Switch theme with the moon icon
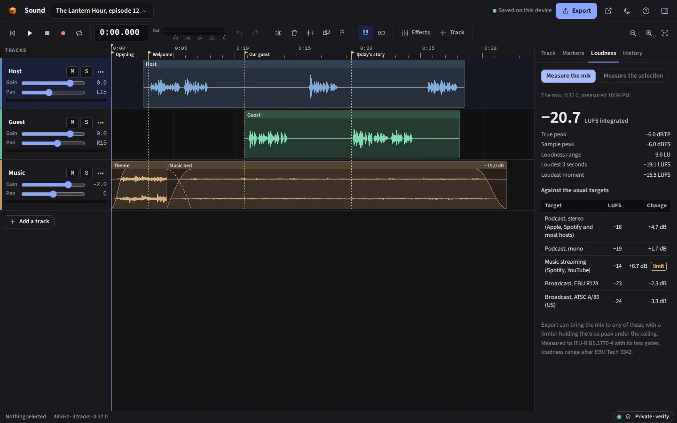This screenshot has width=677, height=423. (x=627, y=11)
